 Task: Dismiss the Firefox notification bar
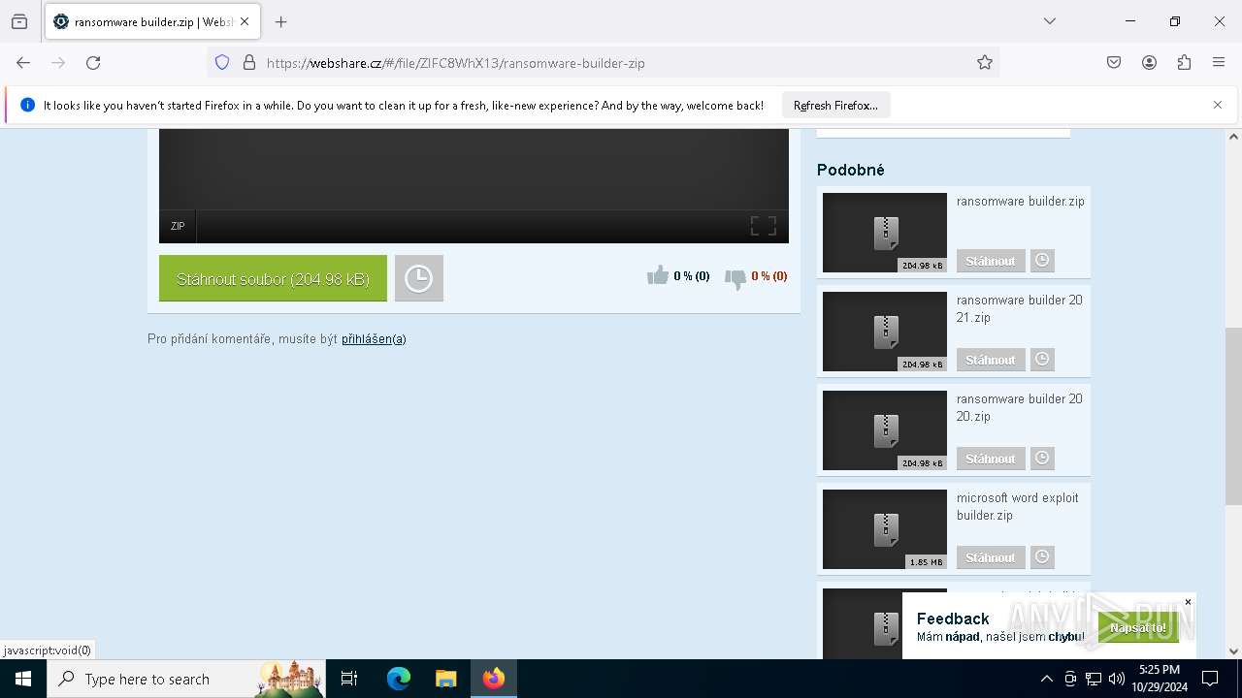1218,105
